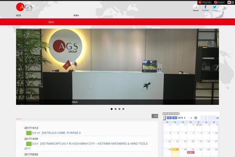Click the gray button above news list
This screenshot has height=157, width=235.
[155, 116]
